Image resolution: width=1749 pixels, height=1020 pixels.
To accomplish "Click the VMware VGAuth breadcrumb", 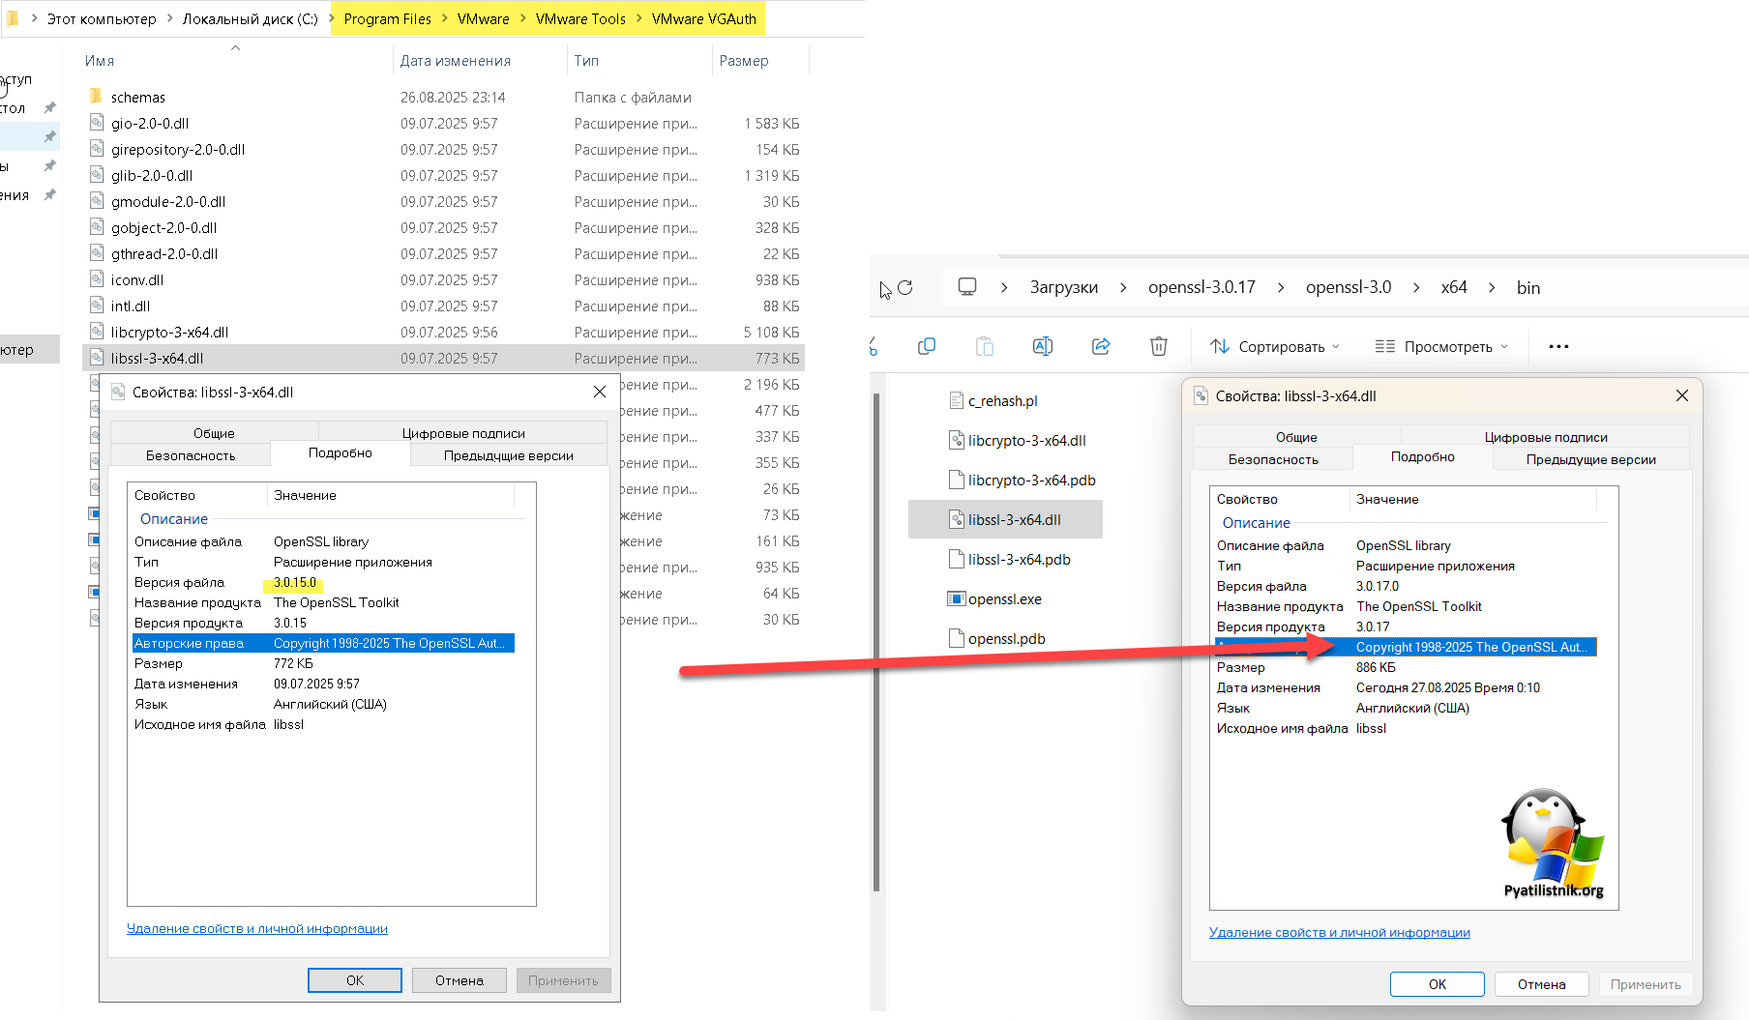I will 703,18.
